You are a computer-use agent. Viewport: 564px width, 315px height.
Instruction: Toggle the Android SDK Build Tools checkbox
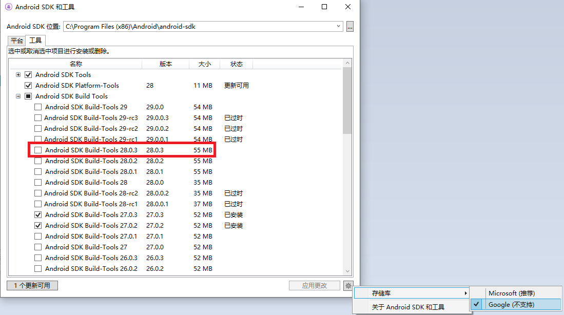coord(28,96)
